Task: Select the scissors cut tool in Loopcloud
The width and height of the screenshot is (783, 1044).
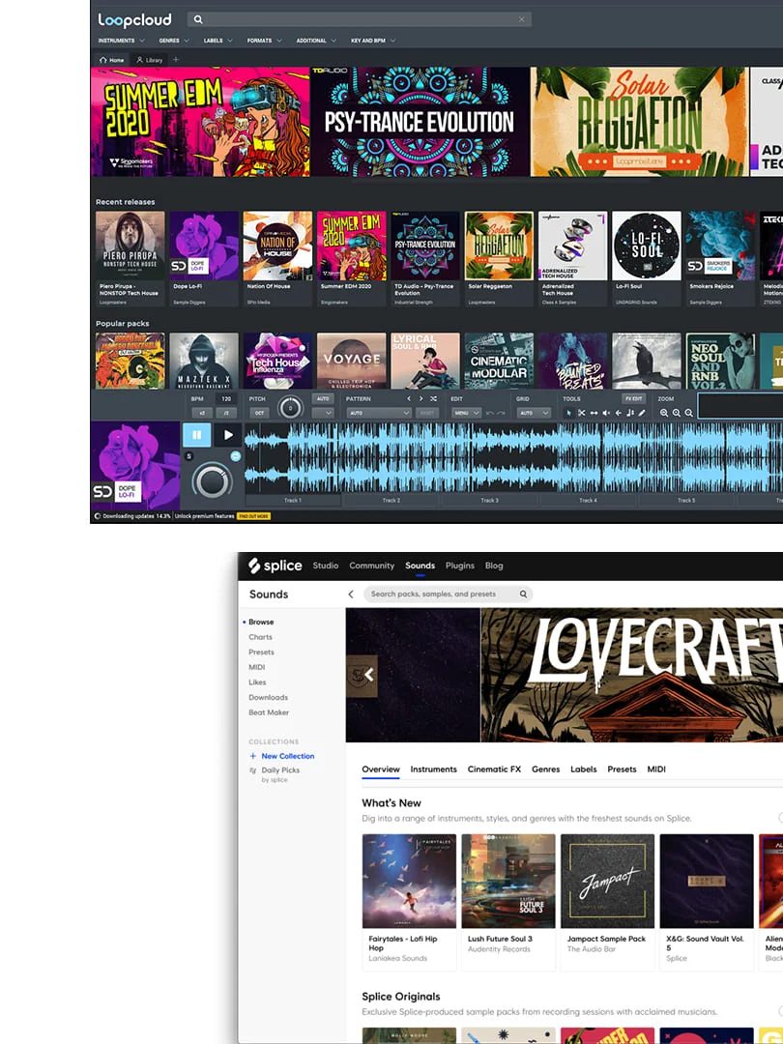Action: point(581,413)
